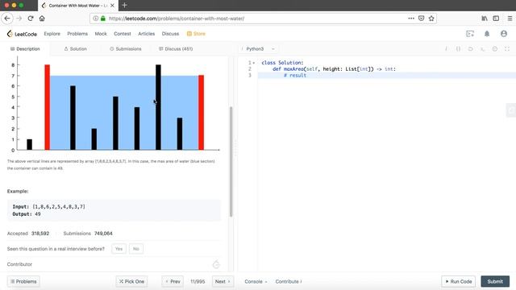Open the Submissions tab
The width and height of the screenshot is (516, 290).
(126, 49)
